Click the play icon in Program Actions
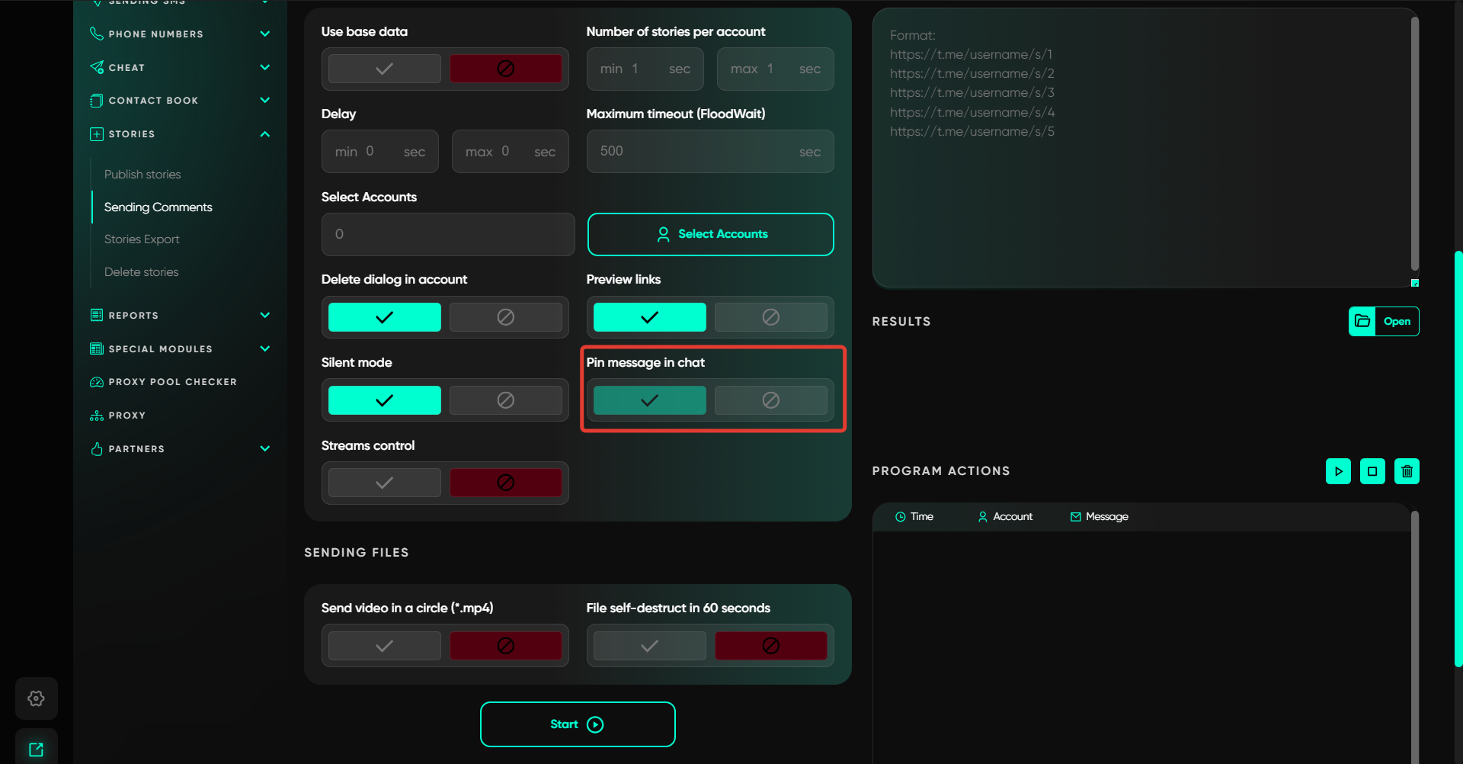This screenshot has width=1463, height=764. click(1338, 471)
